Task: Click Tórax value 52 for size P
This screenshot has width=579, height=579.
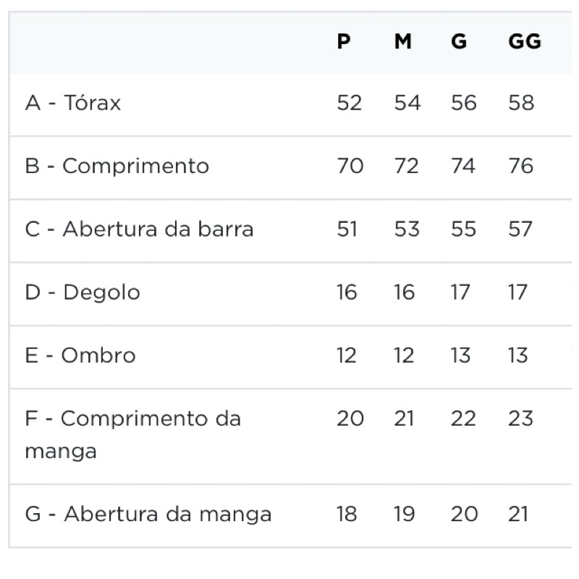Action: tap(349, 103)
